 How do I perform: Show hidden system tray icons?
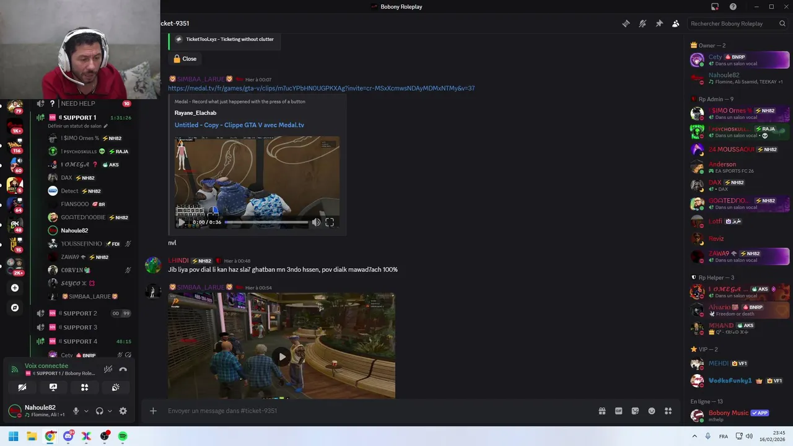[694, 436]
